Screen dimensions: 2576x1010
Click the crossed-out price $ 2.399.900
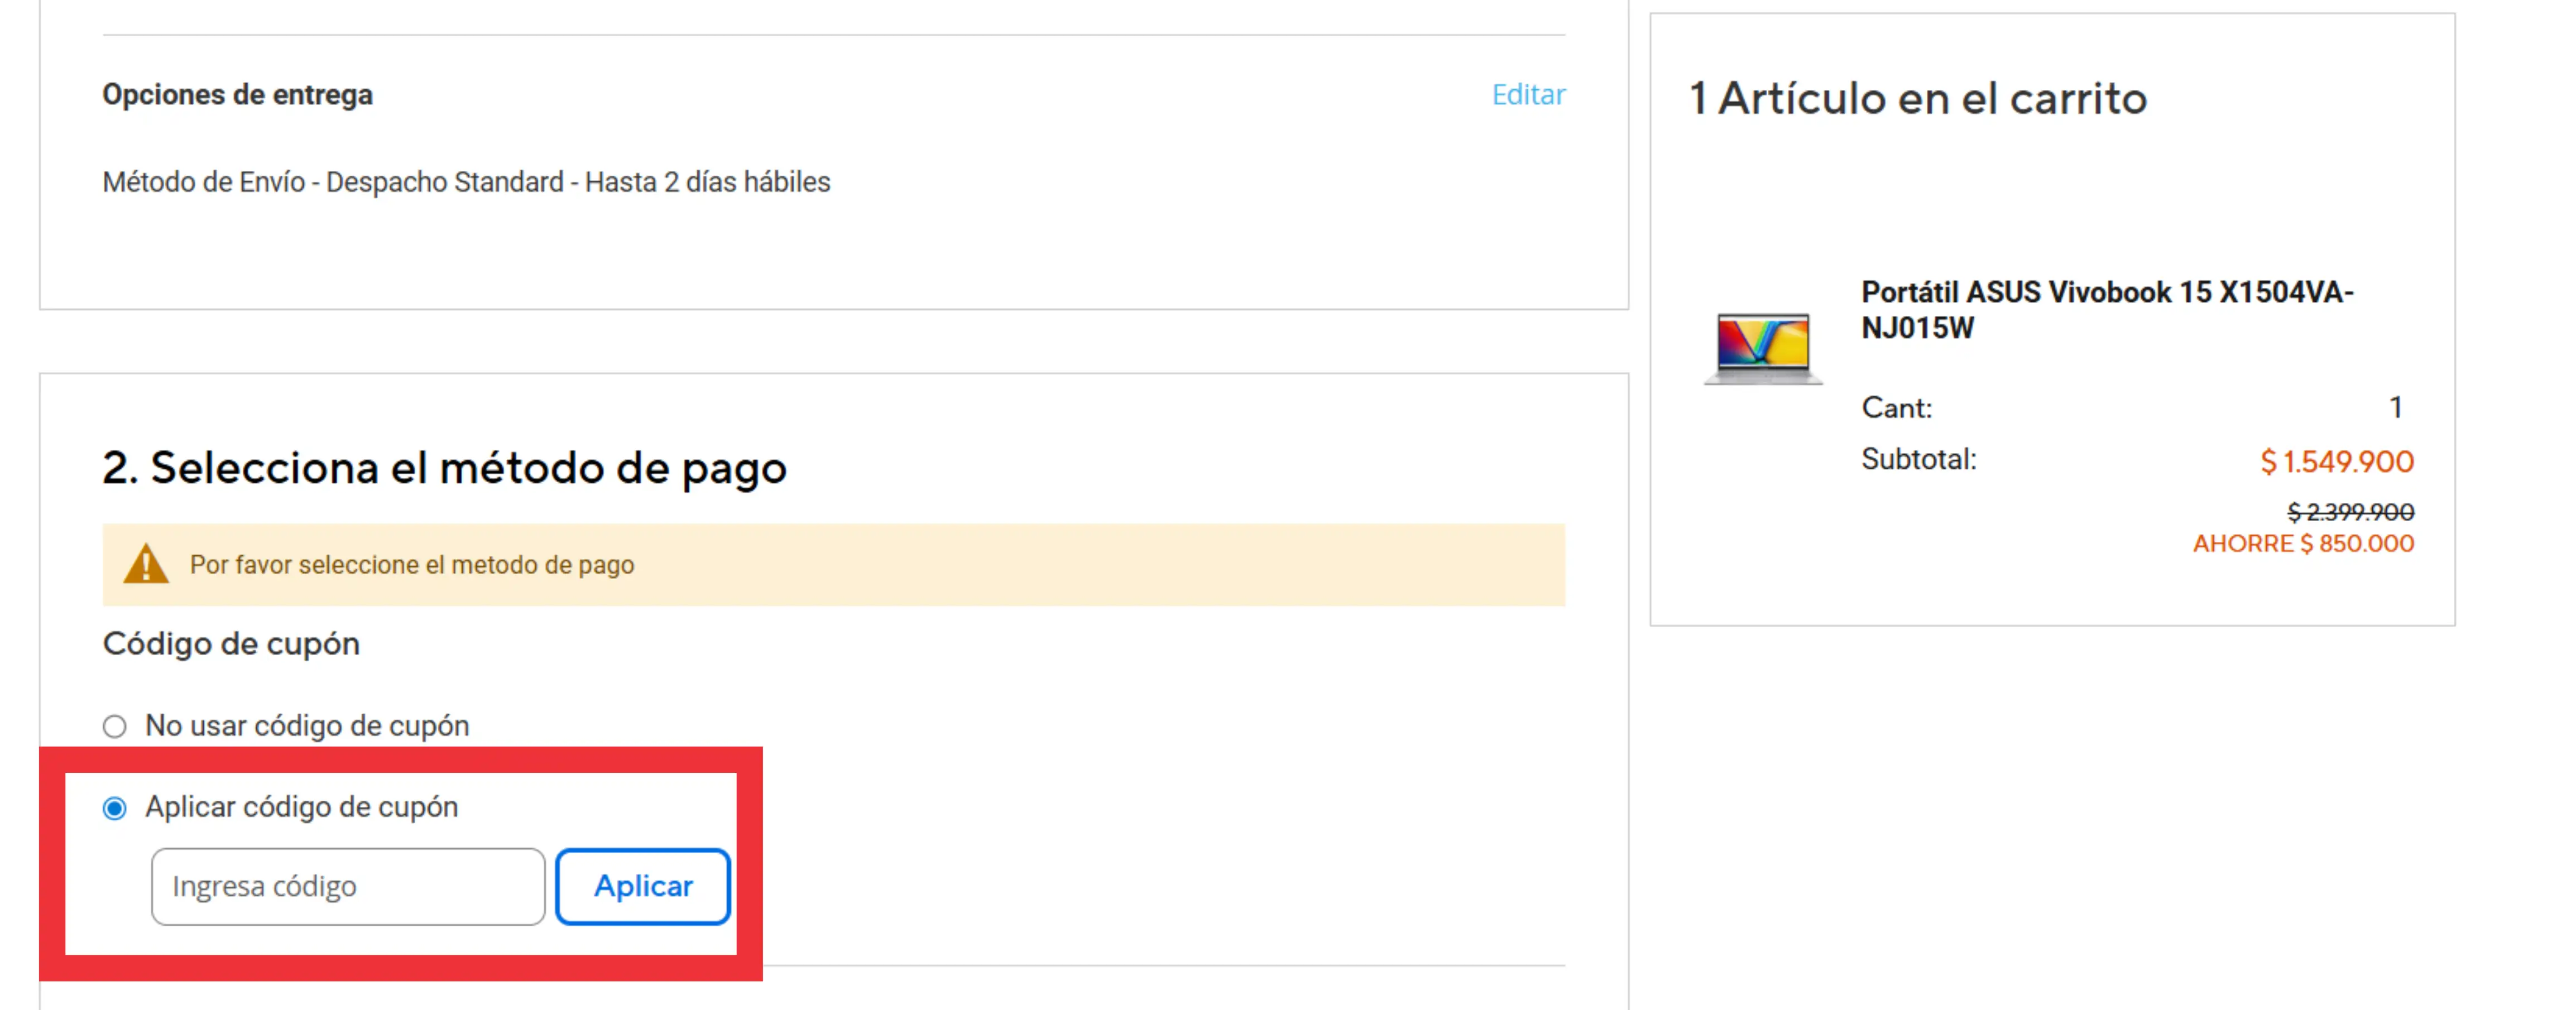click(x=2350, y=513)
